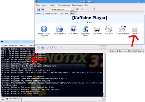Viewport: 145px width, 102px height.
Task: Open files via Datei(en) Öffnen icon
Action: pos(60,29)
